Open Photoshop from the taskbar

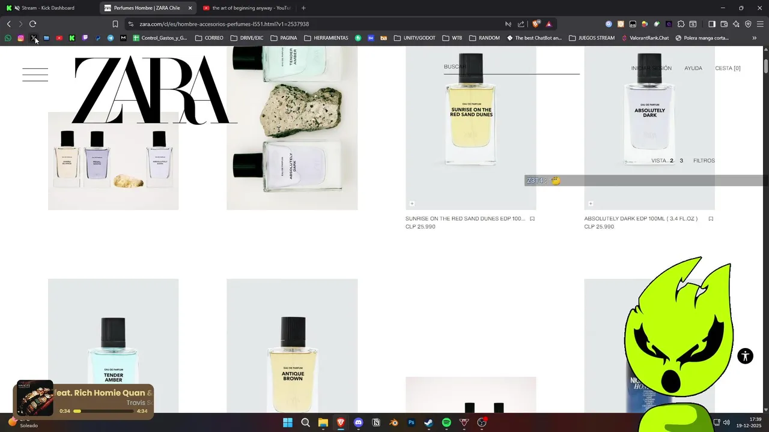click(x=411, y=422)
